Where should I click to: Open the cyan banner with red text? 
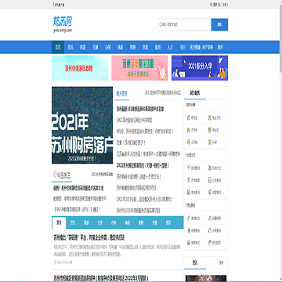[x=80, y=68]
